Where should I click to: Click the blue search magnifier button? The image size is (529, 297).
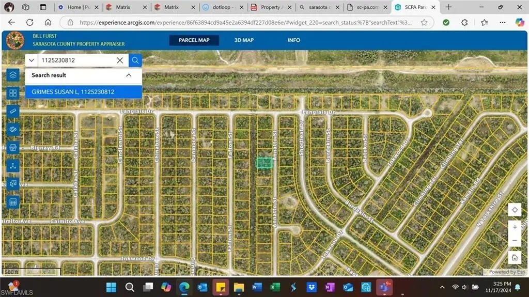135,60
